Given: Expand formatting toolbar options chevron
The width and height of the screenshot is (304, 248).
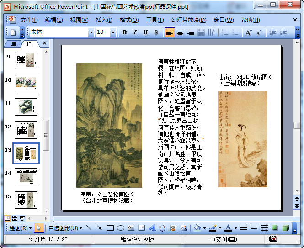Looking at the screenshot, I should pyautogui.click(x=298, y=32).
